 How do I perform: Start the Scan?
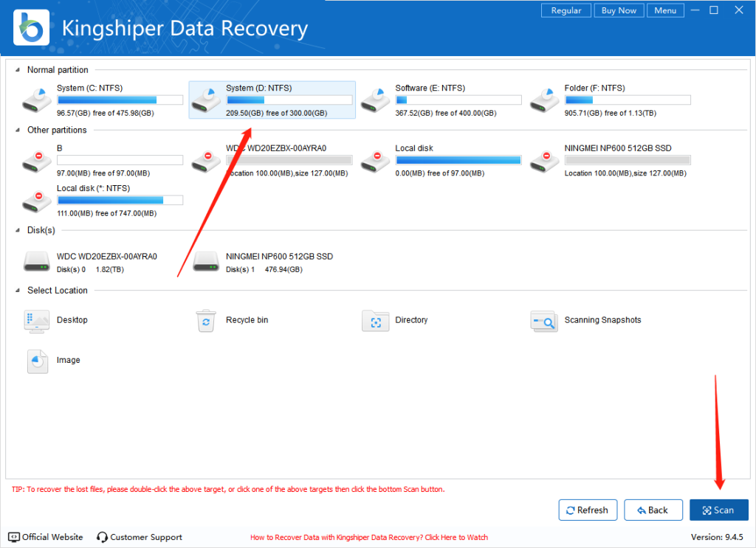click(x=719, y=510)
